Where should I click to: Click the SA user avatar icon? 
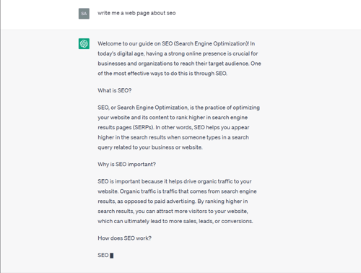pyautogui.click(x=84, y=14)
